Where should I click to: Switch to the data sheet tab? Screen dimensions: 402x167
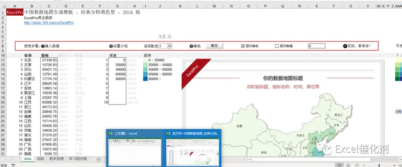pos(28,159)
